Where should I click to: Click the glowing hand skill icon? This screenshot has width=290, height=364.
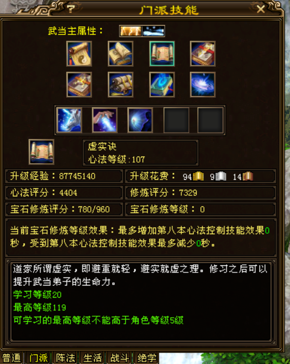(105, 120)
